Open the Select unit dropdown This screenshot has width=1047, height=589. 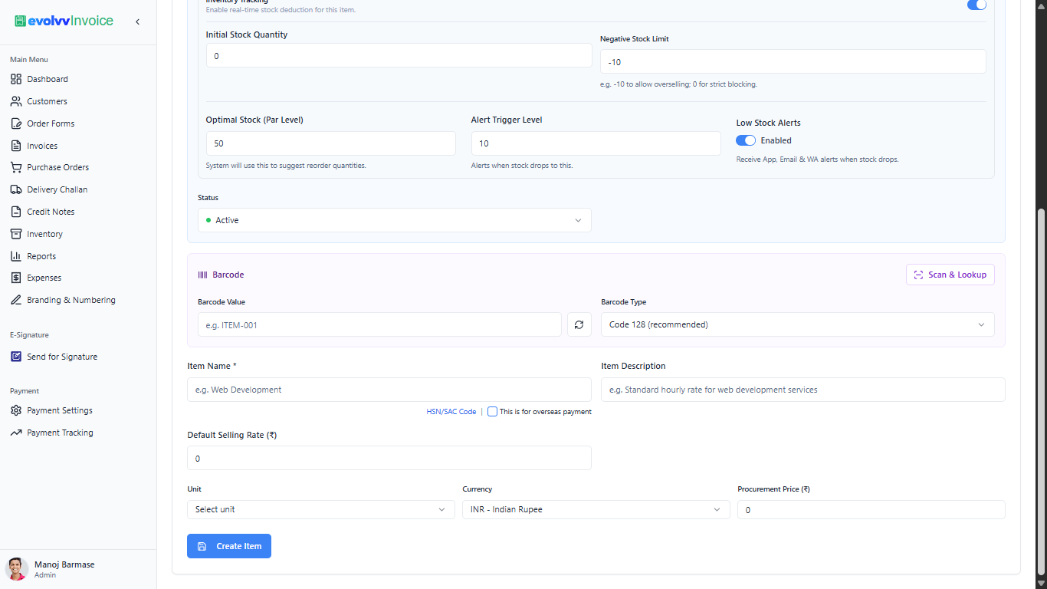point(321,509)
